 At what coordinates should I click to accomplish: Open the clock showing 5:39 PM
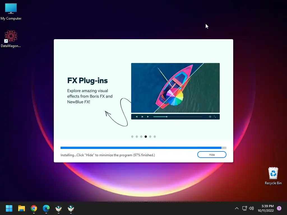coord(266,208)
